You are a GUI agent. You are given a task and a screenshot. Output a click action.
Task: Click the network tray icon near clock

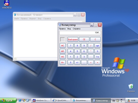[128, 101]
